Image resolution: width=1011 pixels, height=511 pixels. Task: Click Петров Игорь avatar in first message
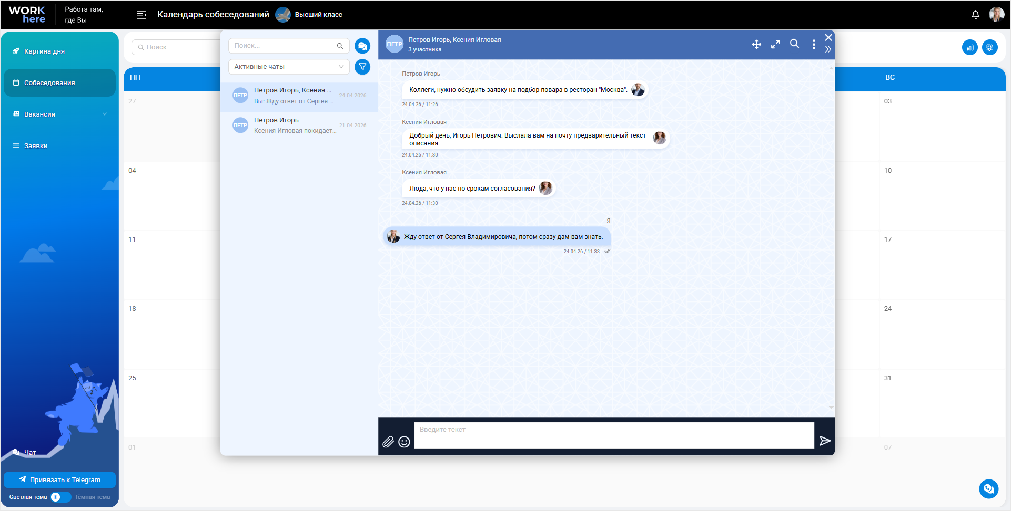pos(638,90)
